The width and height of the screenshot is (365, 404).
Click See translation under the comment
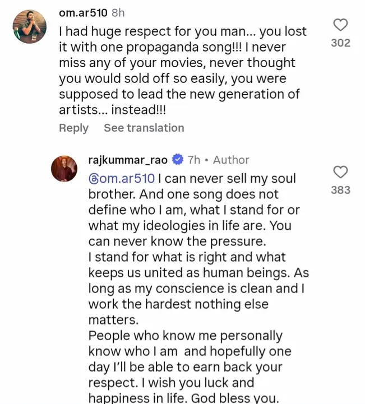(x=144, y=128)
